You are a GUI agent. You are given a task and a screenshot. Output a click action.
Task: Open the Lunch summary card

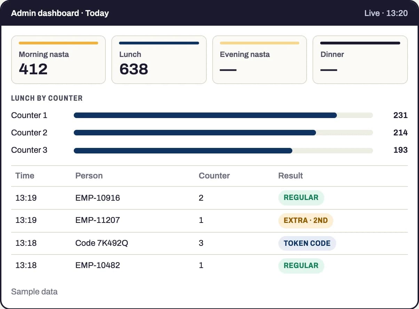159,60
